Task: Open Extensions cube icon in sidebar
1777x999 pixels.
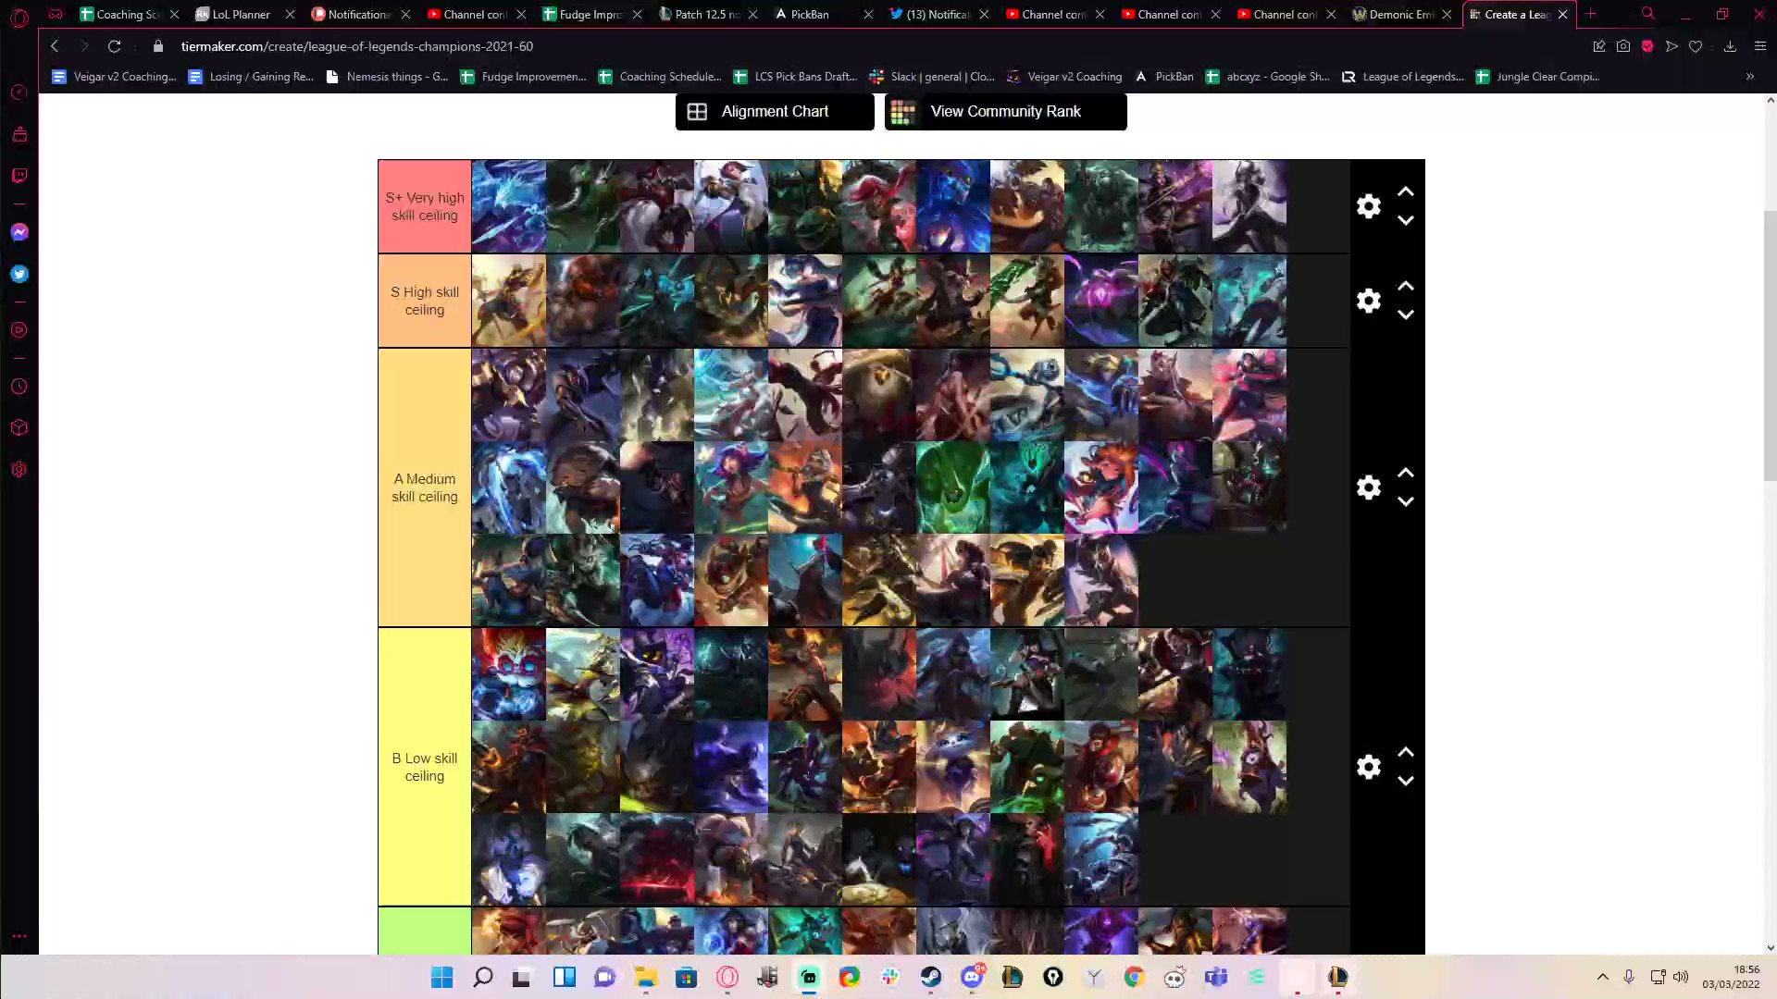Action: [19, 428]
